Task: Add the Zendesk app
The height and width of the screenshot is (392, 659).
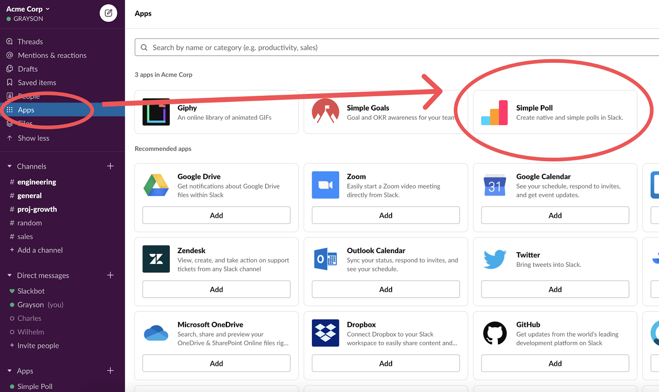Action: tap(216, 289)
